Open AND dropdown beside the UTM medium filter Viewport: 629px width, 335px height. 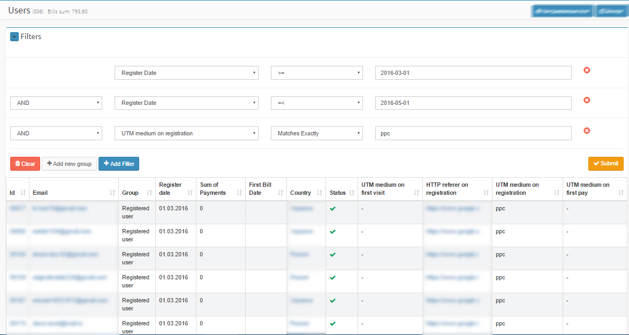coord(56,133)
